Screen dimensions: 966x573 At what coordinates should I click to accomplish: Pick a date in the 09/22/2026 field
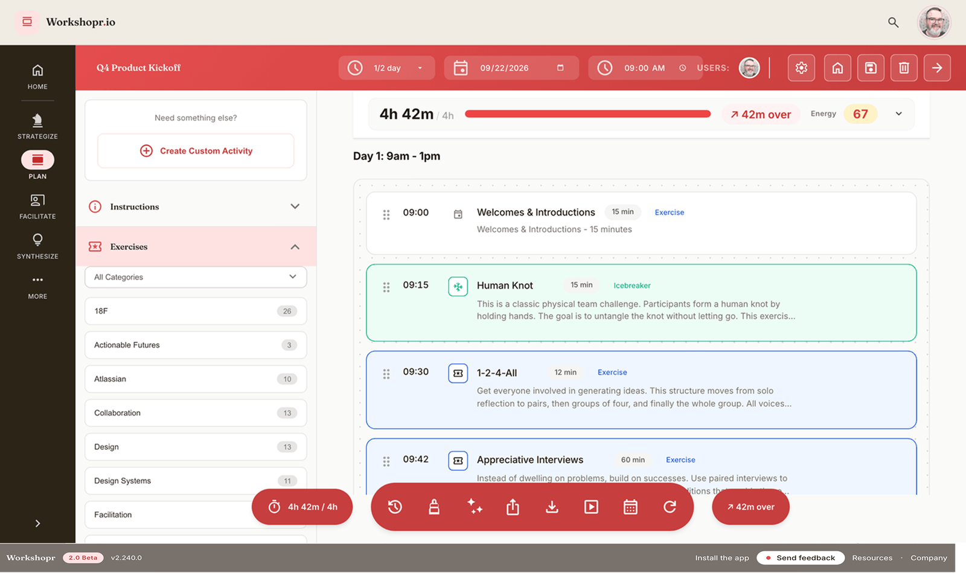pyautogui.click(x=511, y=68)
